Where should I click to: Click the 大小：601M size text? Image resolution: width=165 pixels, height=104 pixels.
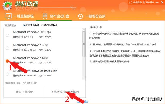45,37
